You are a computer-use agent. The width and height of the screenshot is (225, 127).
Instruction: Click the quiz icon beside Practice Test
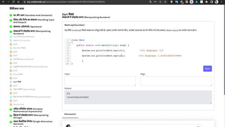11,104
